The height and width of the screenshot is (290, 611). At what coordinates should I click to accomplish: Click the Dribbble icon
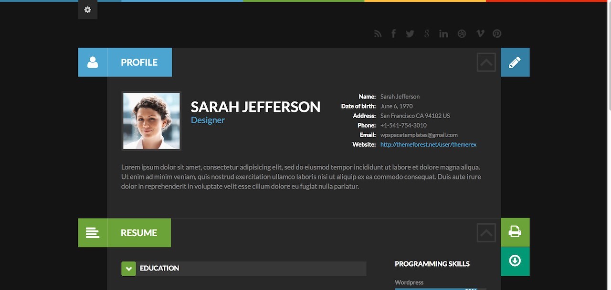coord(462,34)
